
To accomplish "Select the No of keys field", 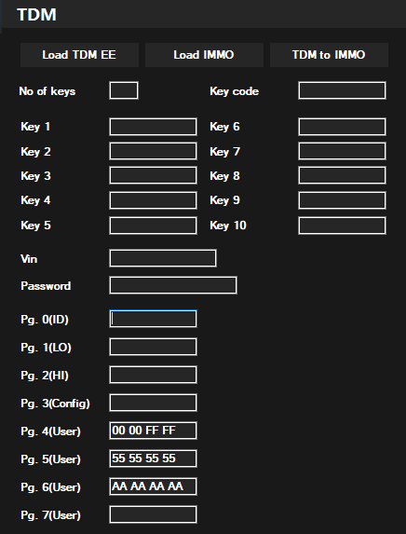I will (x=124, y=90).
